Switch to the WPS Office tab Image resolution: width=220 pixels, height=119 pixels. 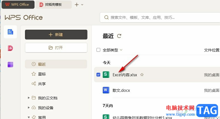tap(18, 5)
